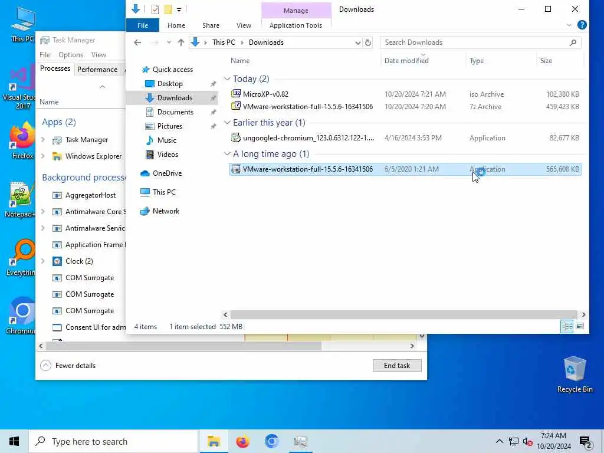The image size is (604, 453).
Task: Open Chromium from taskbar
Action: (271, 441)
